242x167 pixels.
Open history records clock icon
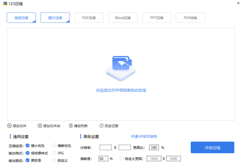tap(101, 126)
